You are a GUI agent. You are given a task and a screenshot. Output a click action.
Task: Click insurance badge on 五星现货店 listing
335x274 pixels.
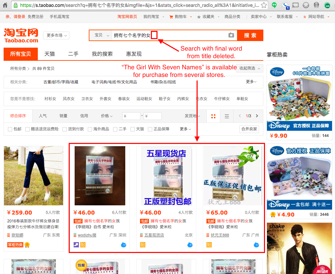[x=142, y=245]
